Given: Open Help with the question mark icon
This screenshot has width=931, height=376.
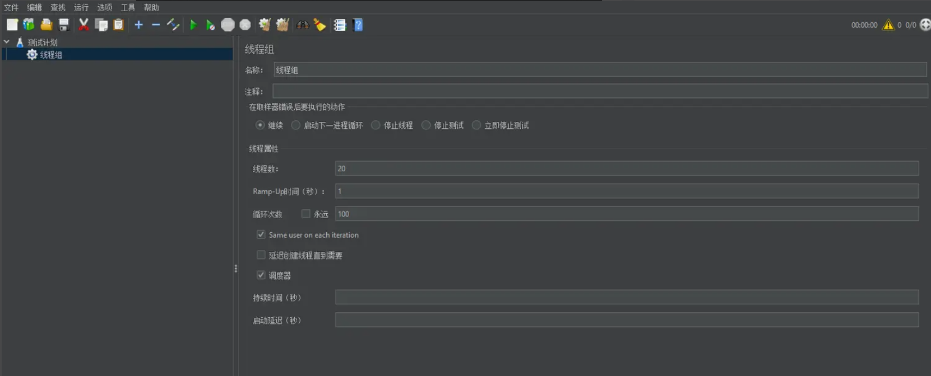Looking at the screenshot, I should point(358,25).
